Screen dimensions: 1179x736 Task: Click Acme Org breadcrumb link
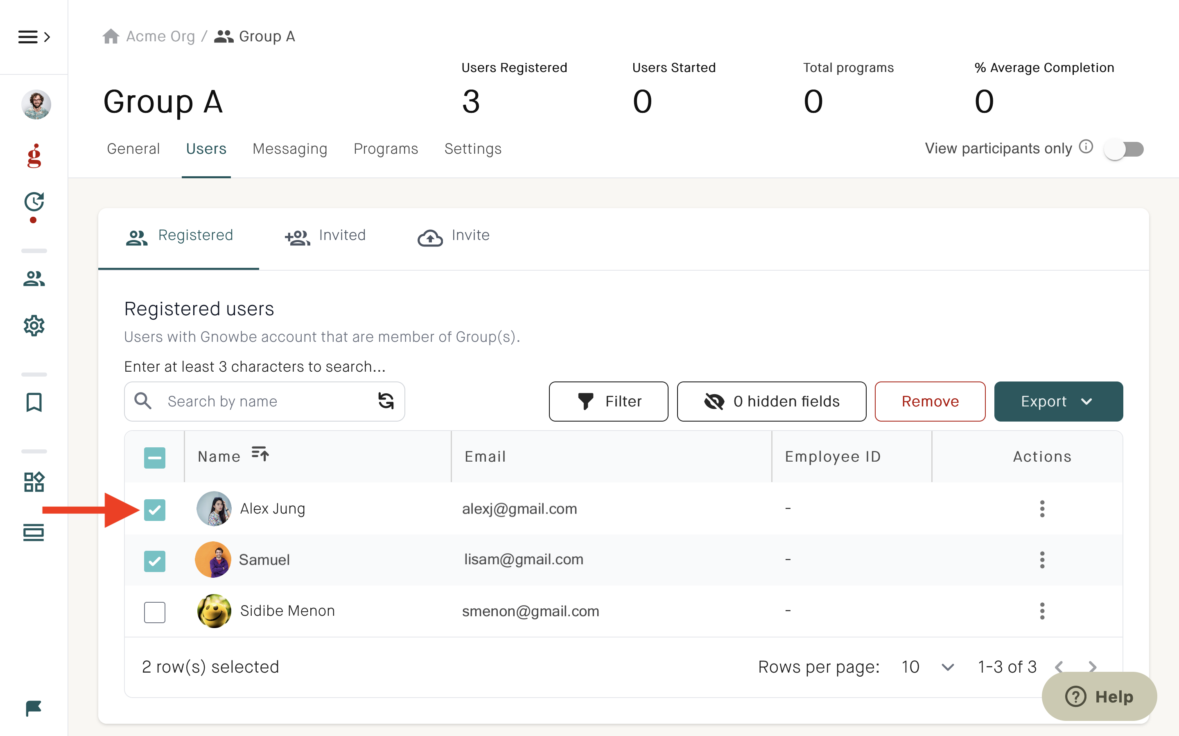tap(160, 36)
